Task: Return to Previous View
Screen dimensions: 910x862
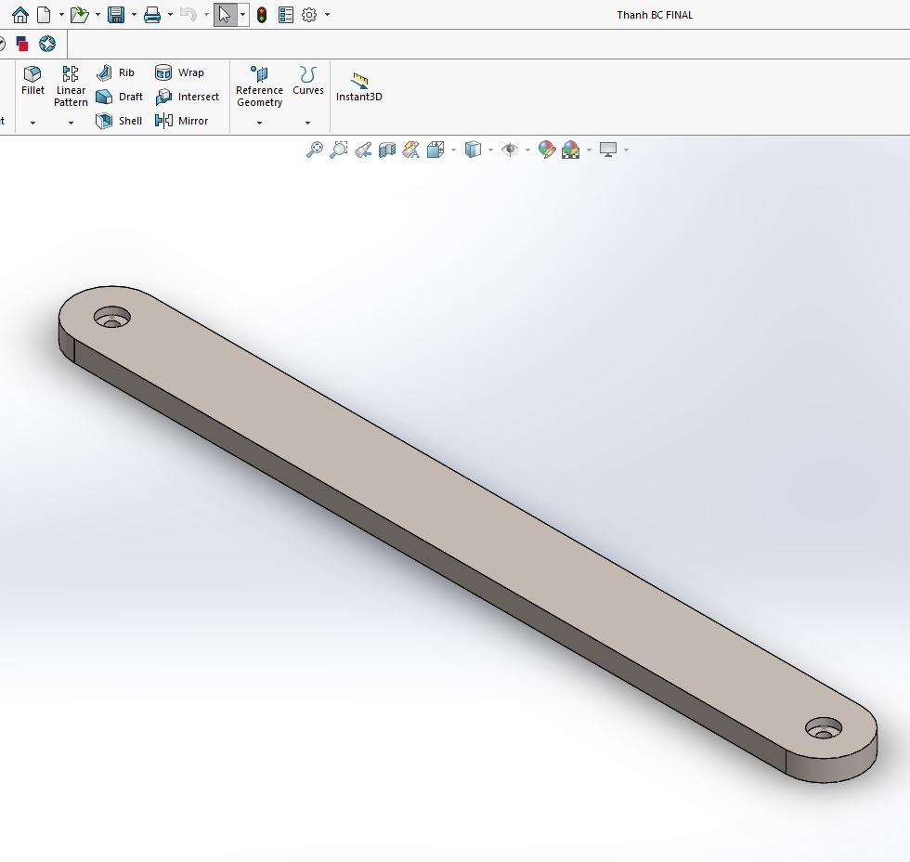Action: tap(363, 150)
